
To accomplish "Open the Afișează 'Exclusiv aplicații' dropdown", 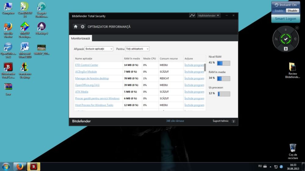I will click(x=99, y=49).
